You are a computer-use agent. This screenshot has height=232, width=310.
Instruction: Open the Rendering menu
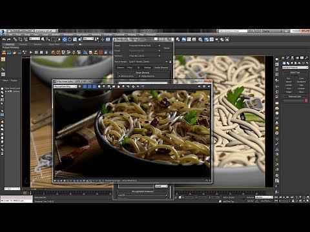(96, 35)
